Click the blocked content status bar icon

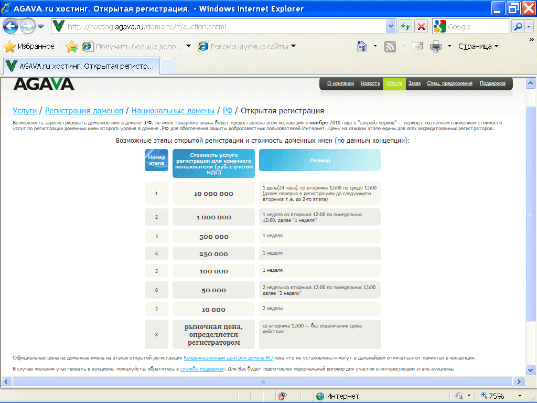click(x=282, y=396)
